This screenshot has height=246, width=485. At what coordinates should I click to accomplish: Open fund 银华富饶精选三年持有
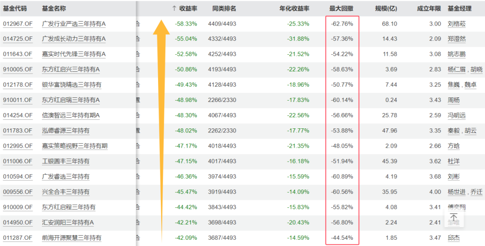(x=71, y=85)
